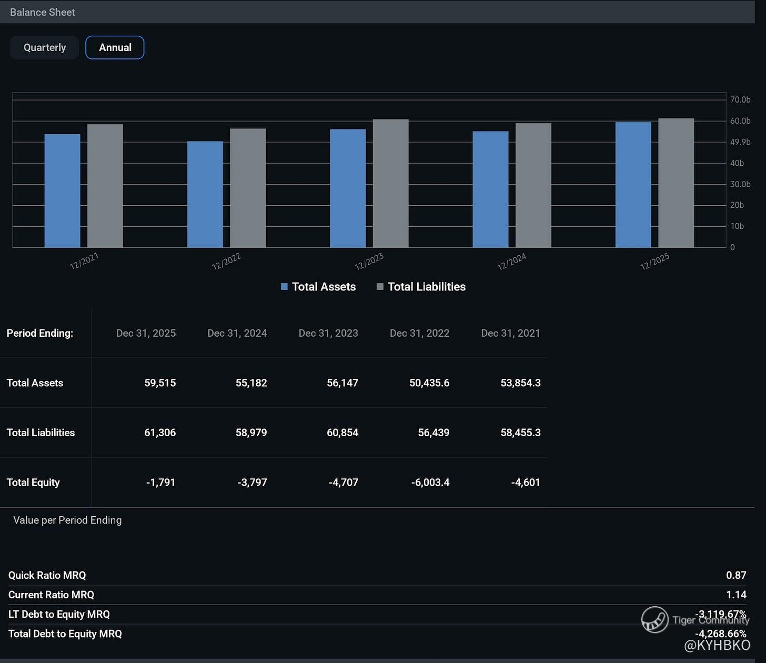The height and width of the screenshot is (663, 766).
Task: Click Total Liabilities value 56,439
Action: tap(434, 433)
